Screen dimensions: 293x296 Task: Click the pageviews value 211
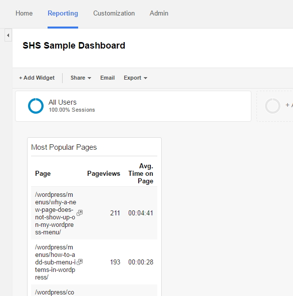[x=115, y=213]
